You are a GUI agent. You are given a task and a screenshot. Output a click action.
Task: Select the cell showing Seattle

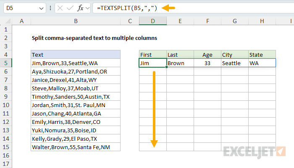click(234, 63)
